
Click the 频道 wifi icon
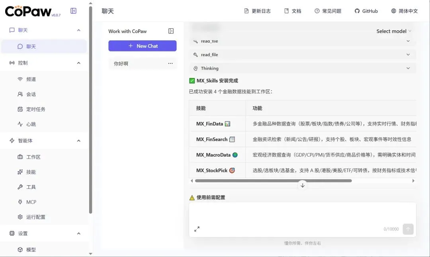point(20,79)
